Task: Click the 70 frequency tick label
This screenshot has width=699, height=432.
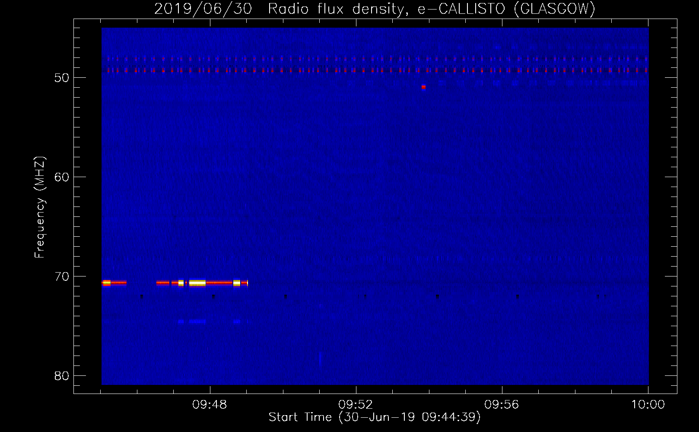Action: (x=62, y=276)
